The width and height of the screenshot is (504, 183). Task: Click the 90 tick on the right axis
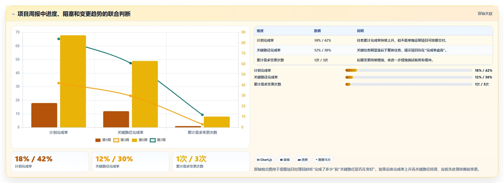click(x=243, y=32)
